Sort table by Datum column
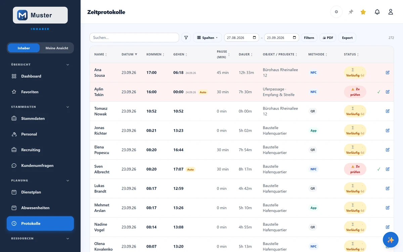This screenshot has height=252, width=403. click(129, 54)
